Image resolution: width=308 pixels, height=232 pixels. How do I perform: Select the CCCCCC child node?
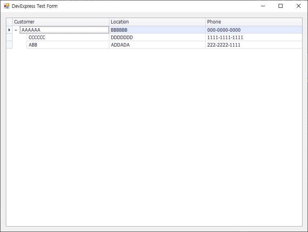click(68, 37)
